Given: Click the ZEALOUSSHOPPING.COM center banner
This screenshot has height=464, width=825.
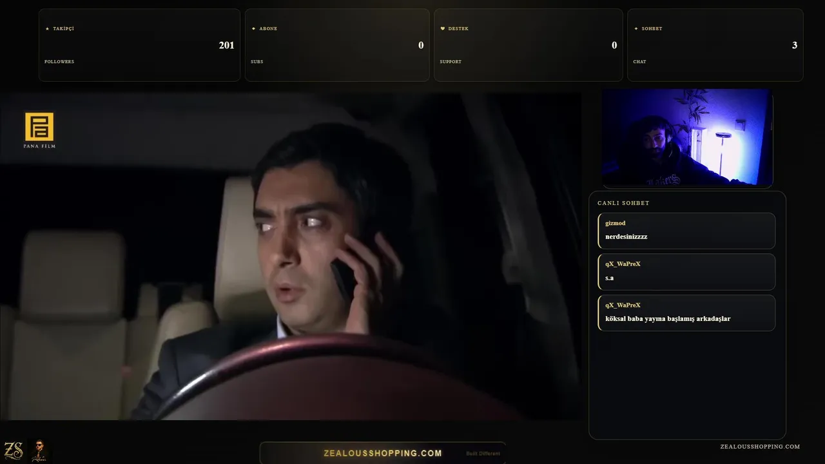Looking at the screenshot, I should pyautogui.click(x=383, y=453).
